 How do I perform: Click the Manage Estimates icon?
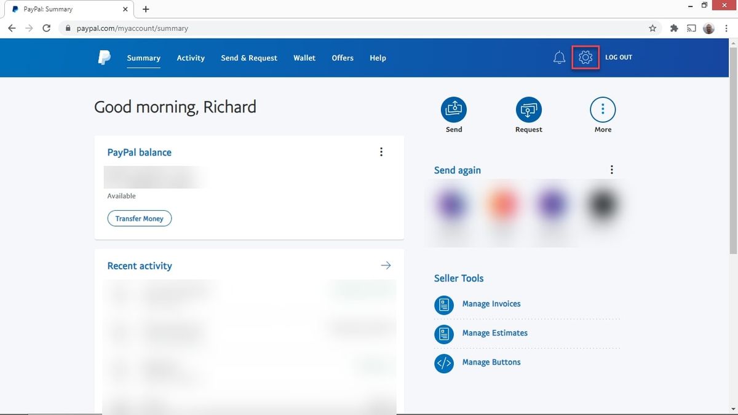click(x=443, y=334)
